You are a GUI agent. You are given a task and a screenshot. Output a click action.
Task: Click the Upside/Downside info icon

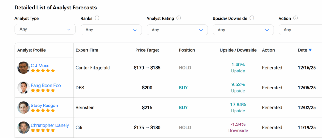click(x=252, y=18)
